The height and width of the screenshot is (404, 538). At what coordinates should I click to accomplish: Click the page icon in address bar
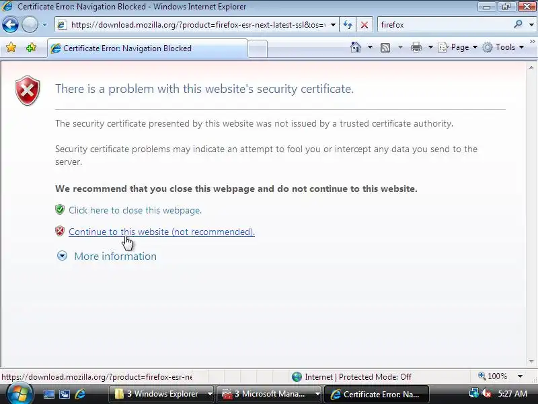tap(62, 25)
